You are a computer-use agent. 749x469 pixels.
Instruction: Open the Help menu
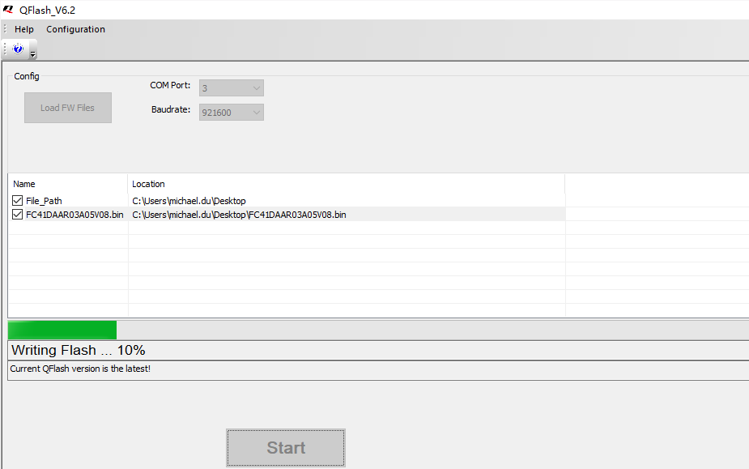click(24, 29)
